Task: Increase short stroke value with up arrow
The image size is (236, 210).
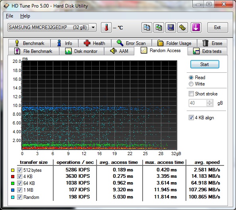Action: point(210,101)
